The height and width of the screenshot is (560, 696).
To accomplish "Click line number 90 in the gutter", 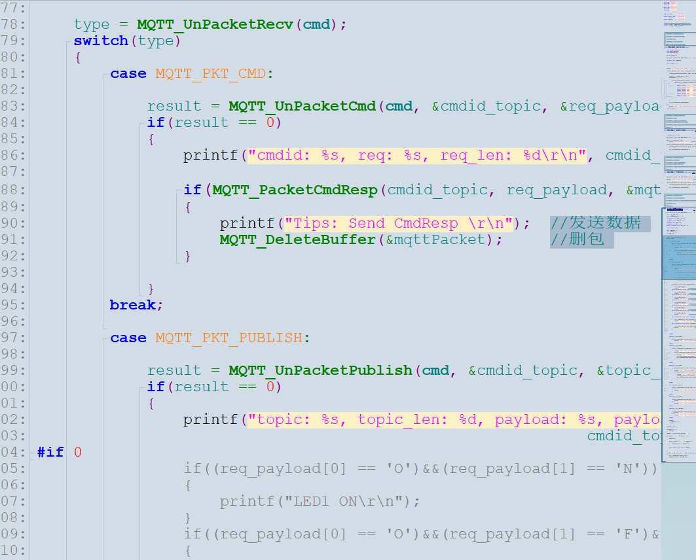I will pos(13,224).
